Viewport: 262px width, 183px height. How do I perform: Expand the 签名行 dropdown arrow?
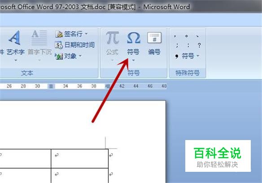[x=86, y=34]
